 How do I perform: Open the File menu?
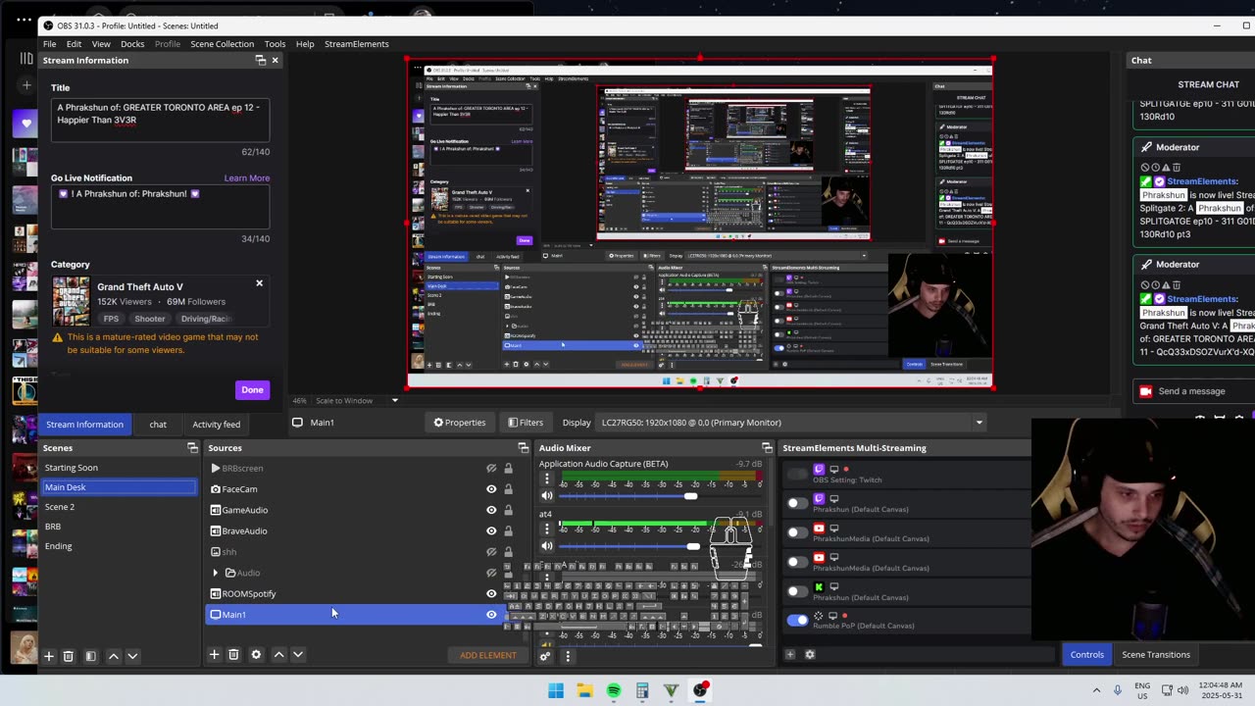[50, 44]
